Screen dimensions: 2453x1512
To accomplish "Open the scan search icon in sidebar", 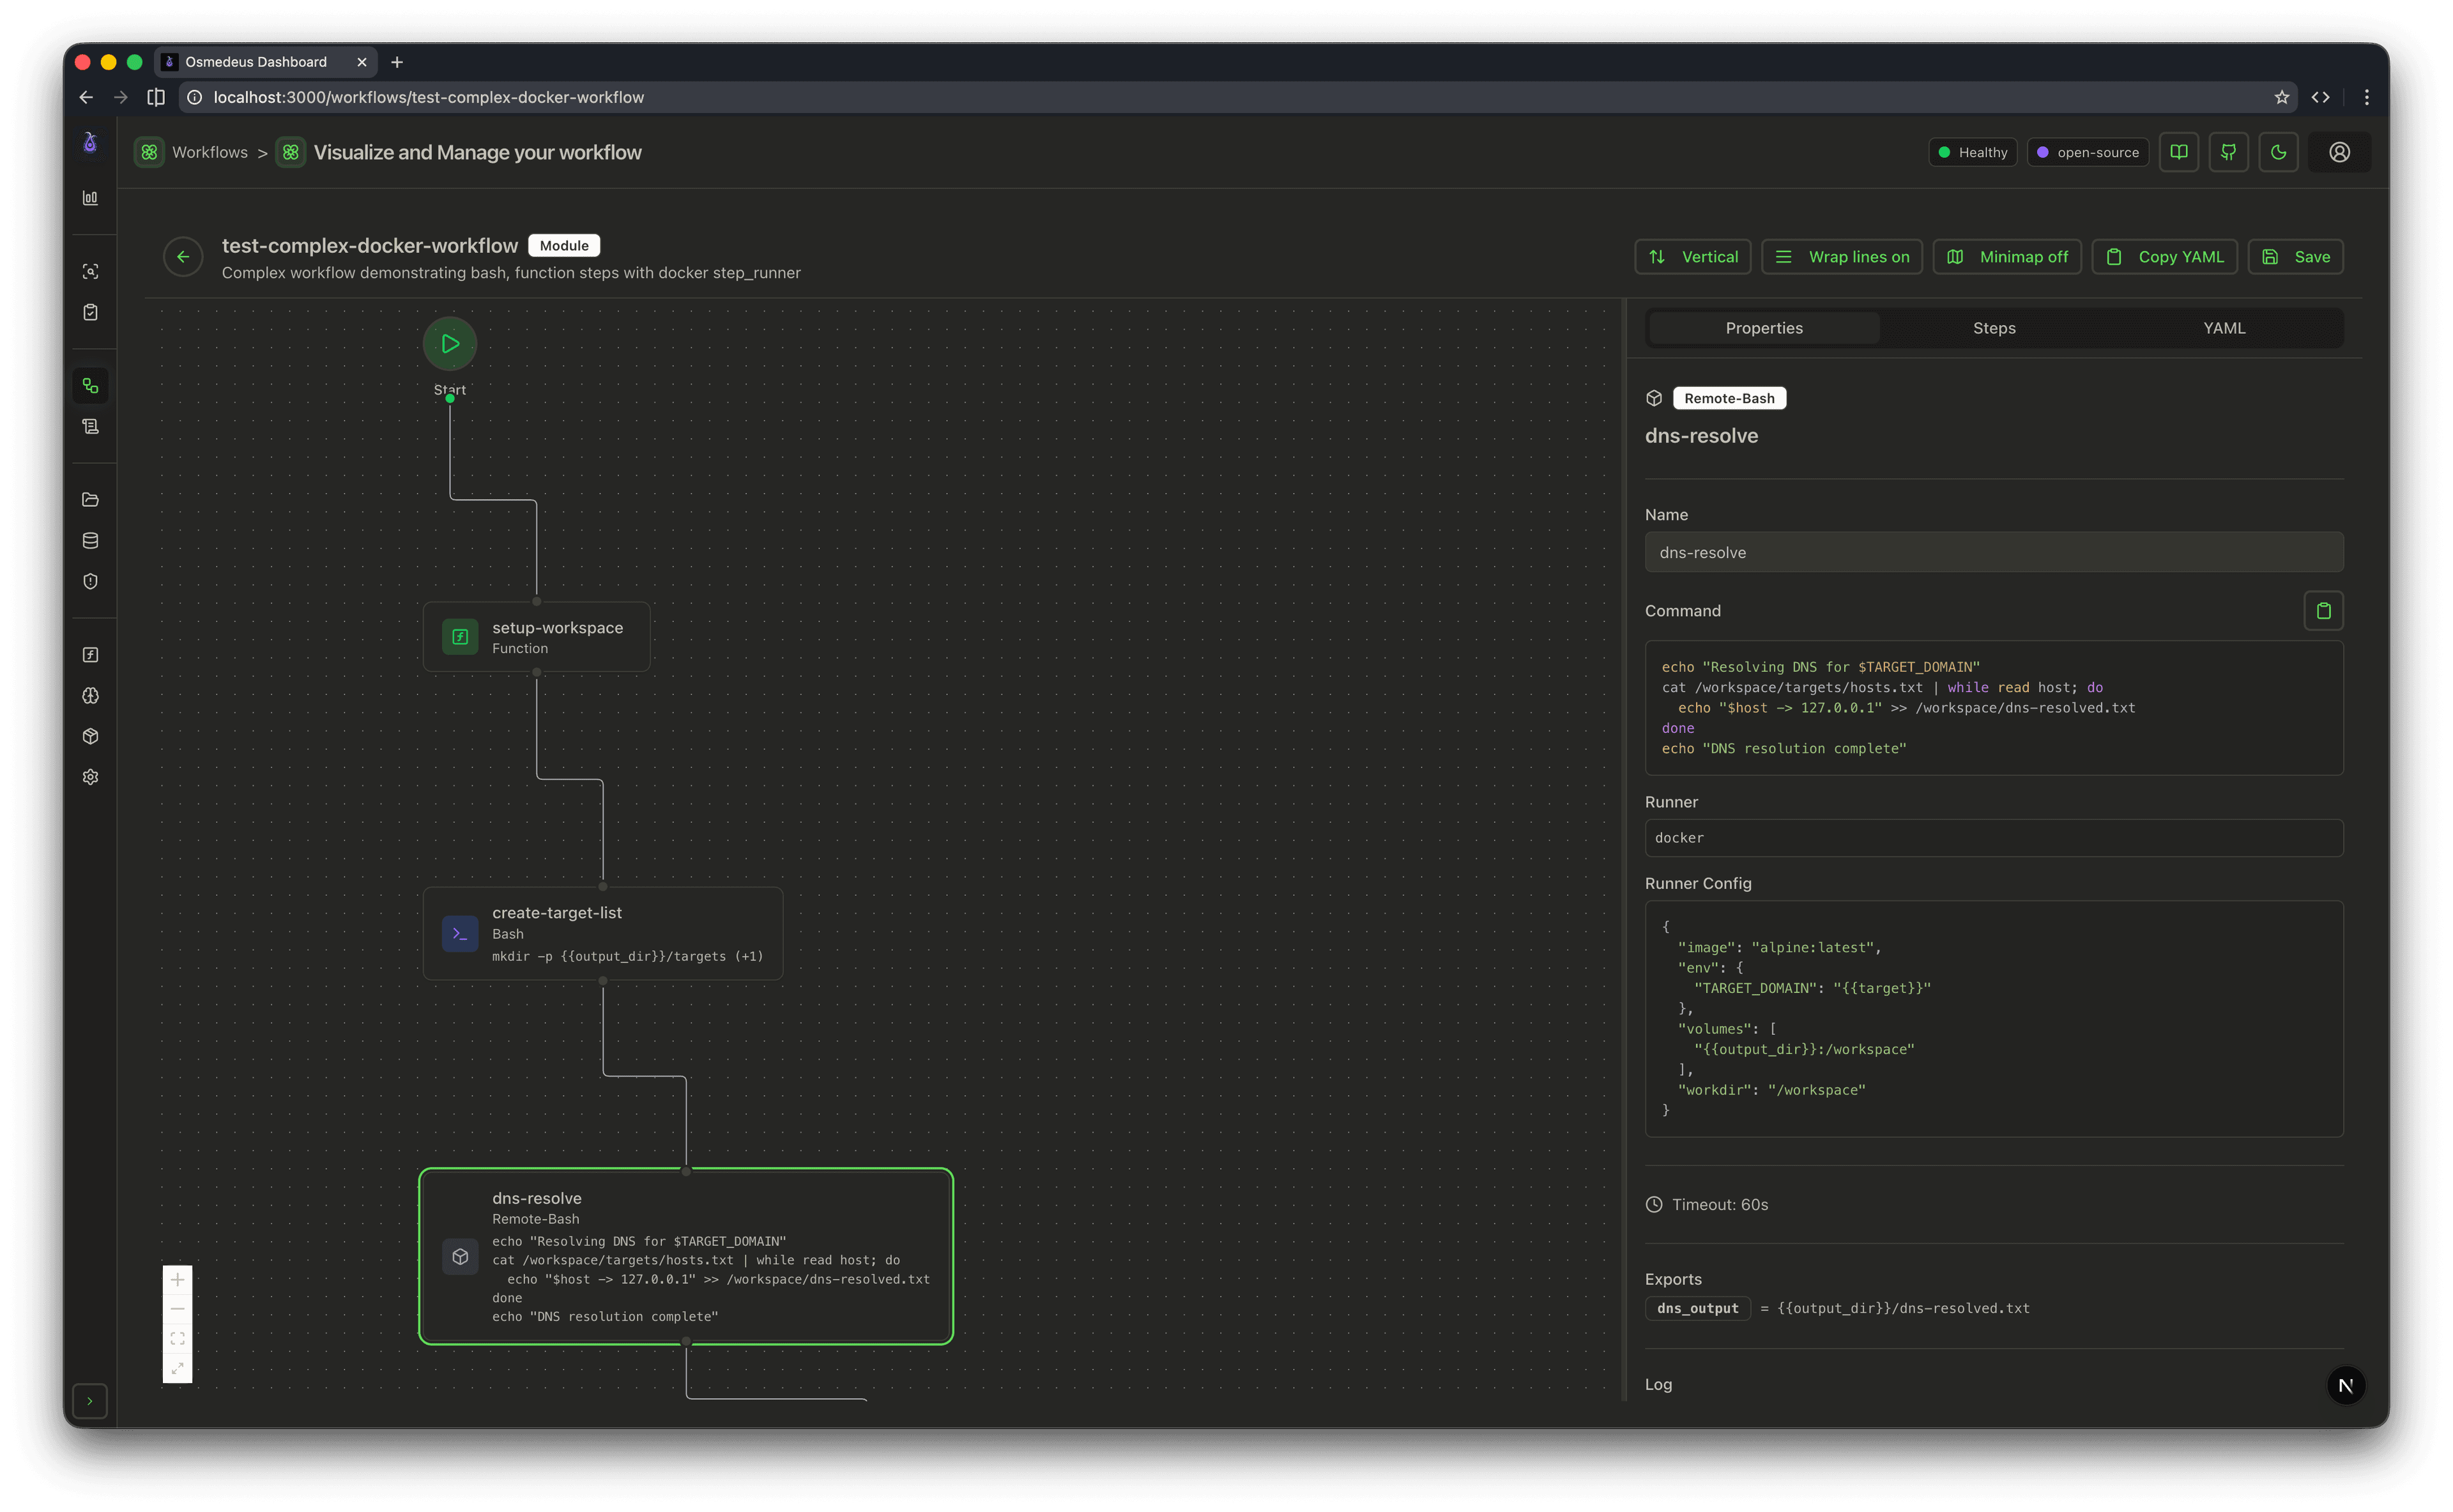I will coord(91,271).
